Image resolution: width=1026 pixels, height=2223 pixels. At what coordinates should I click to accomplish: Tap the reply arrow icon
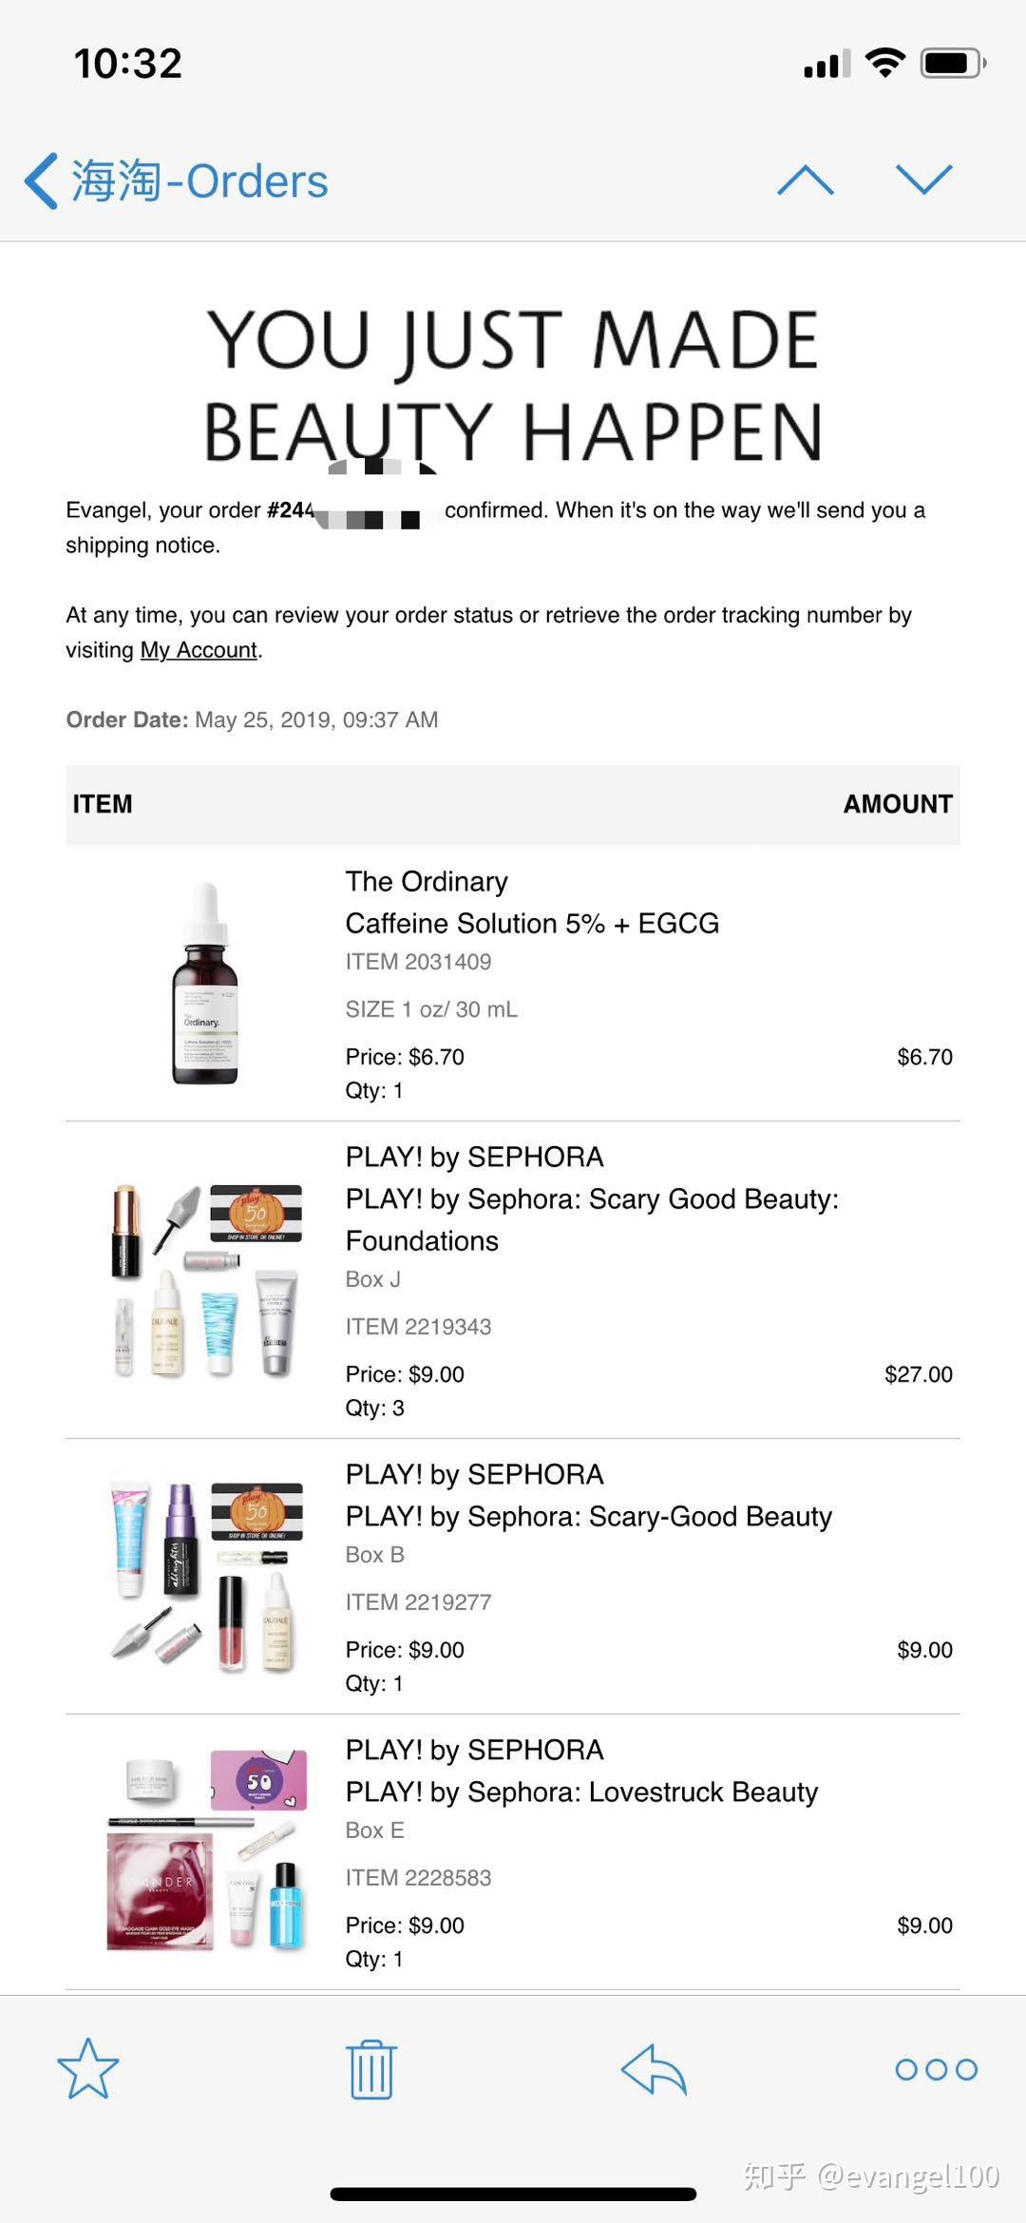point(654,2069)
